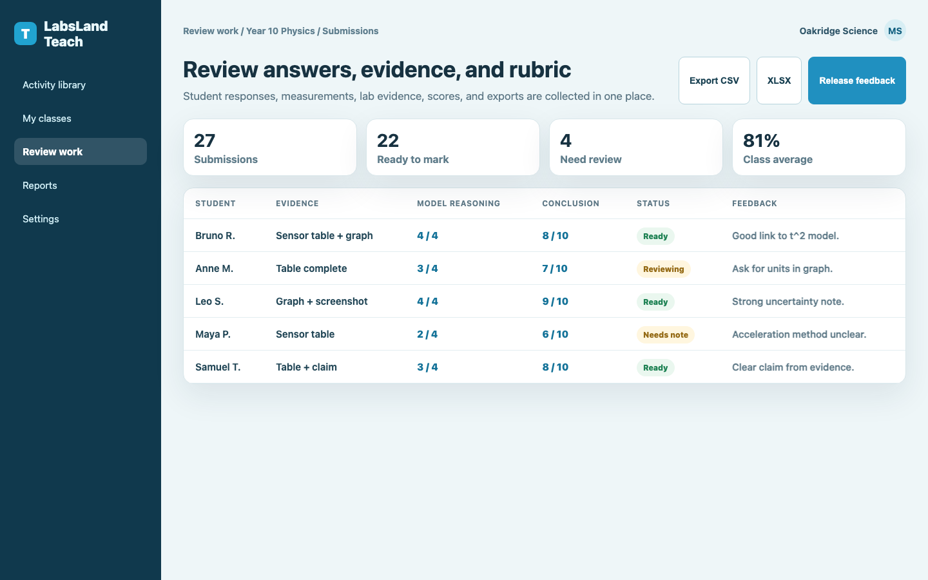The width and height of the screenshot is (928, 580).
Task: Select the Need review summary card
Action: tap(636, 147)
